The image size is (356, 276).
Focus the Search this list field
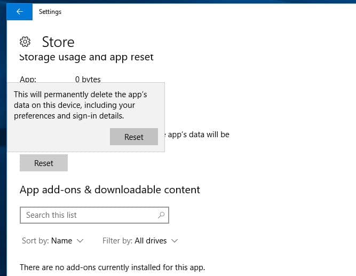[94, 215]
